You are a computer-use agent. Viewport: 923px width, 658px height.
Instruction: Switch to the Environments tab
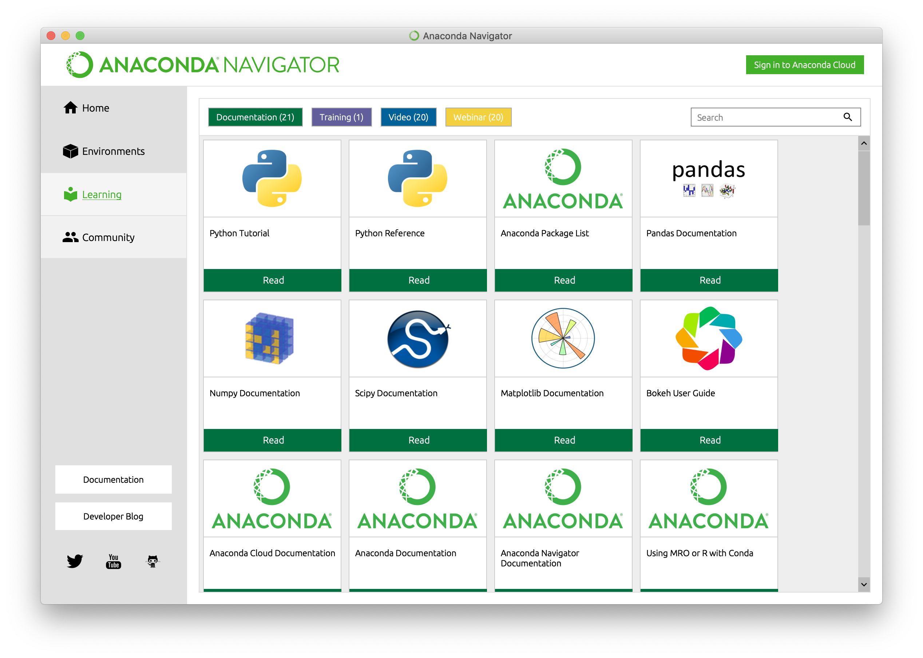[114, 151]
